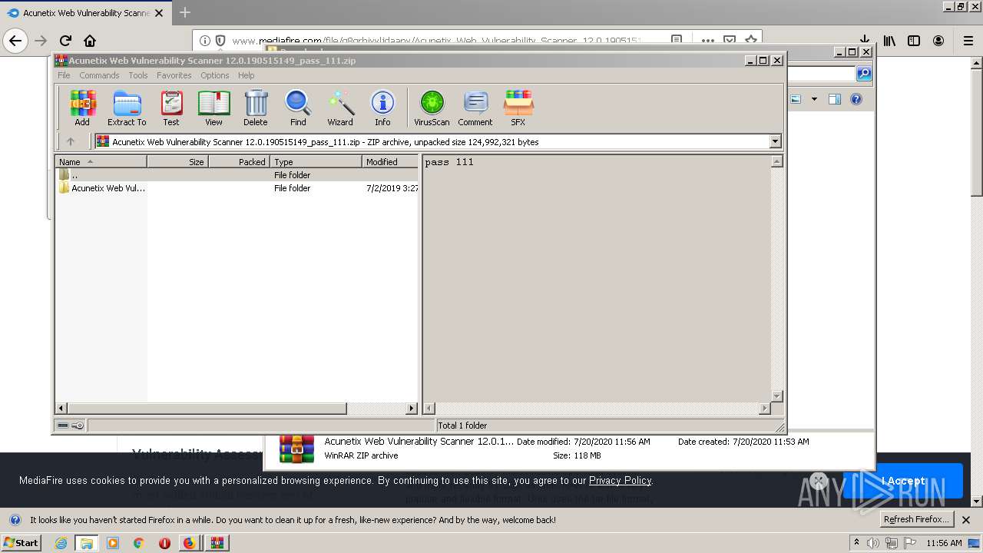This screenshot has height=553, width=983.
Task: Click the drive/key status icon in WinRAR status bar
Action: tap(71, 426)
